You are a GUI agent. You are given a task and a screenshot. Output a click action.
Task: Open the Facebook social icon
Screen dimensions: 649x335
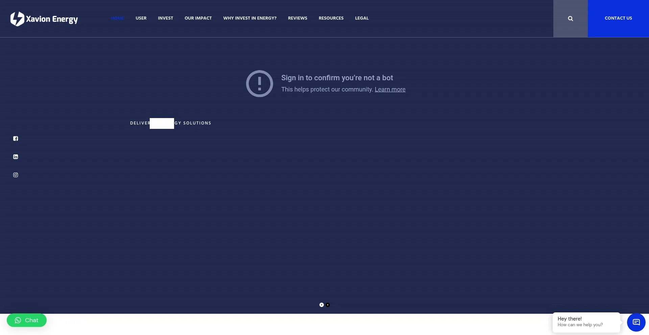(16, 139)
